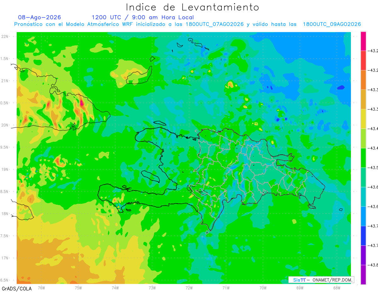Select the magenta swatch in the color legend
The image size is (378, 292).
[363, 41]
